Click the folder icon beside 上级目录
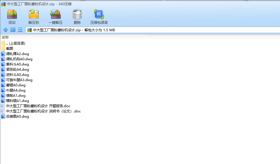The height and width of the screenshot is (164, 280). coord(3,43)
